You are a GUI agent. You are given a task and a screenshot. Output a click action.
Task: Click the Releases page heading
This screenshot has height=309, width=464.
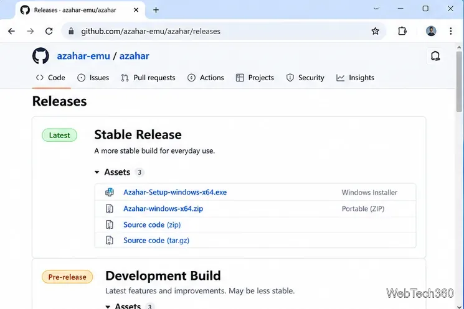click(x=60, y=101)
